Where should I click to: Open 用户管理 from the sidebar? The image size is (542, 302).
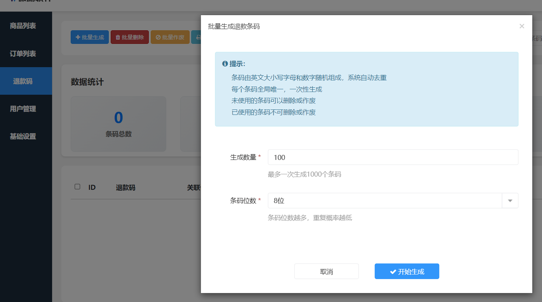click(x=23, y=109)
